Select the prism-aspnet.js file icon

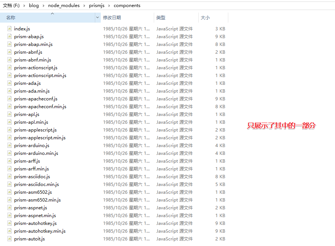pyautogui.click(x=9, y=208)
